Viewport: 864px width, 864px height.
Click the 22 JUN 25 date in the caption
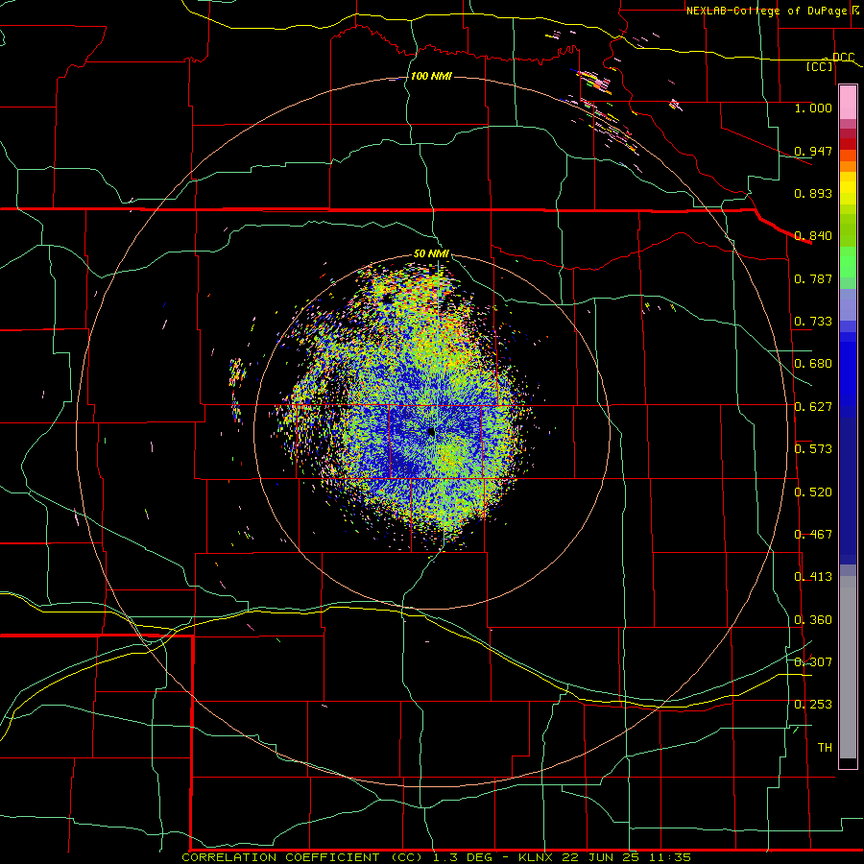pyautogui.click(x=601, y=857)
